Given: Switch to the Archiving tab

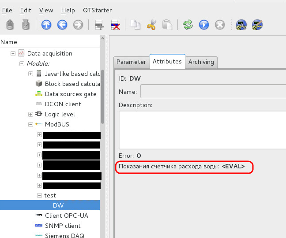Looking at the screenshot, I should [x=201, y=62].
